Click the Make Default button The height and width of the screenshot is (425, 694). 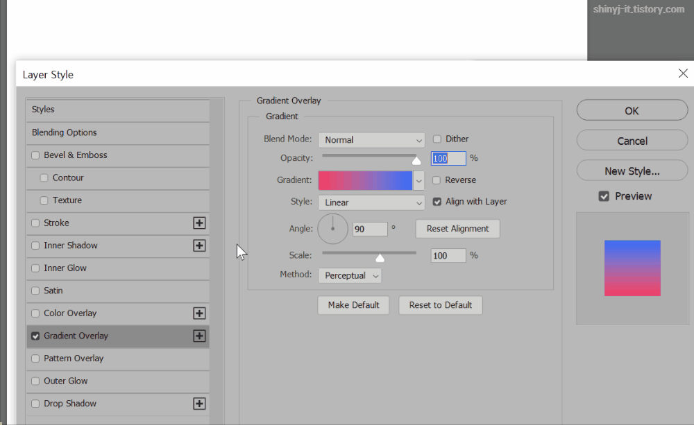(353, 305)
